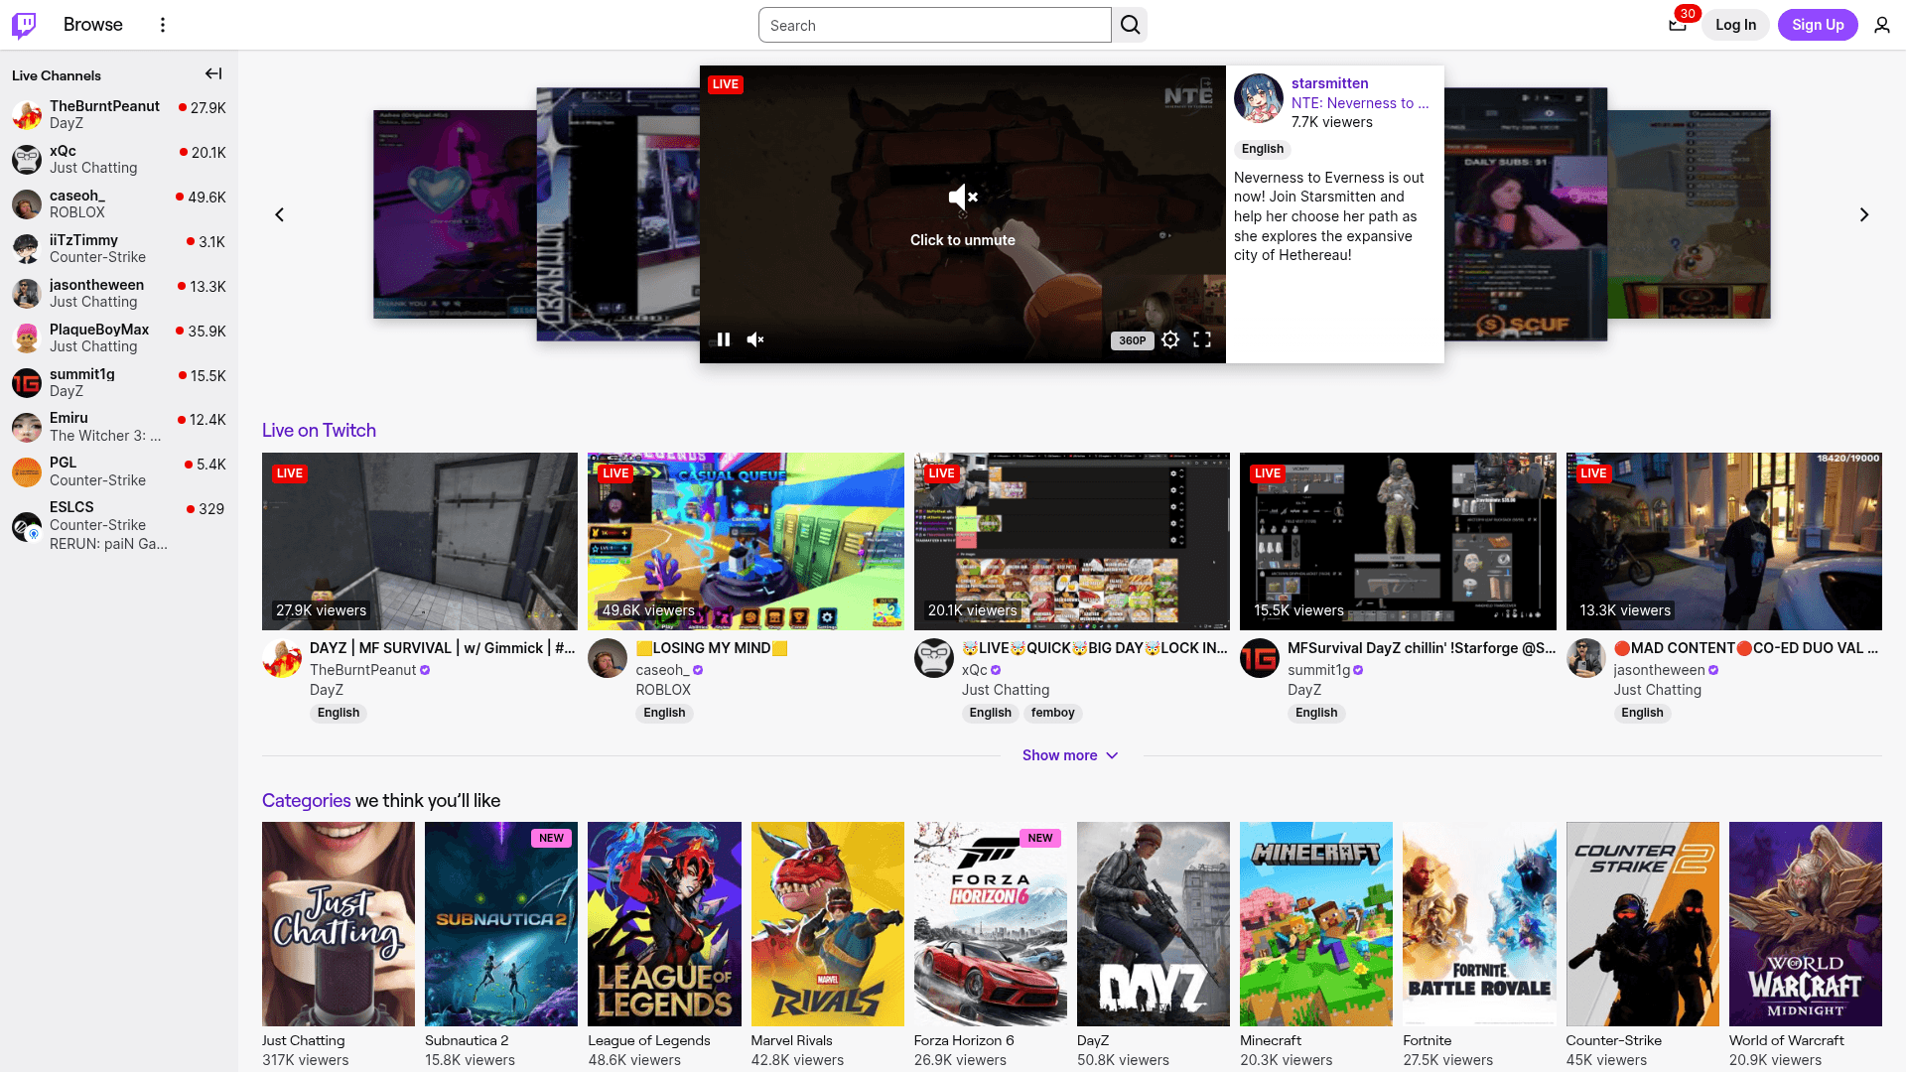Open the player settings gear
The width and height of the screenshot is (1906, 1072).
pos(1170,339)
